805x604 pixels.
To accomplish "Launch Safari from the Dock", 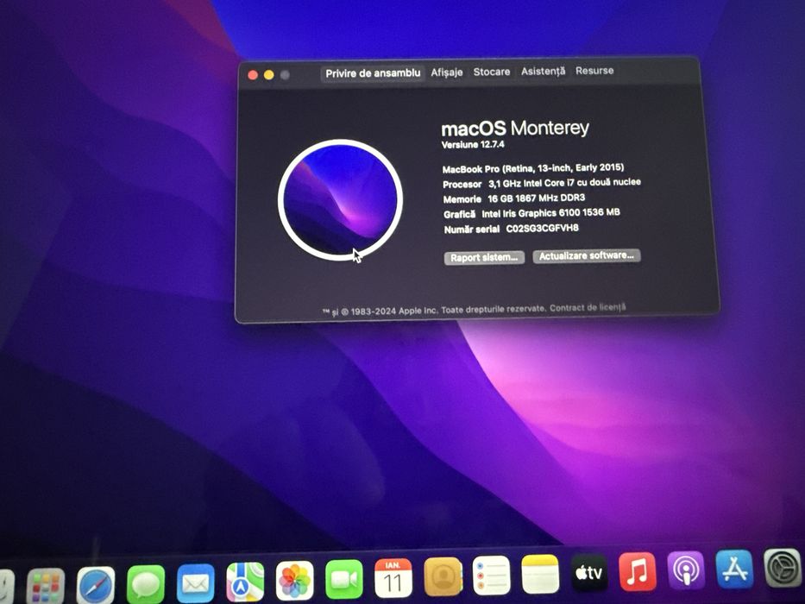I will 96,585.
